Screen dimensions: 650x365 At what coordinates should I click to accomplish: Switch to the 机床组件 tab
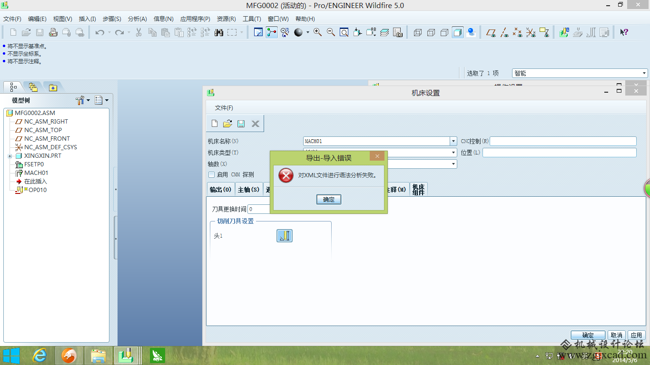[x=419, y=190]
